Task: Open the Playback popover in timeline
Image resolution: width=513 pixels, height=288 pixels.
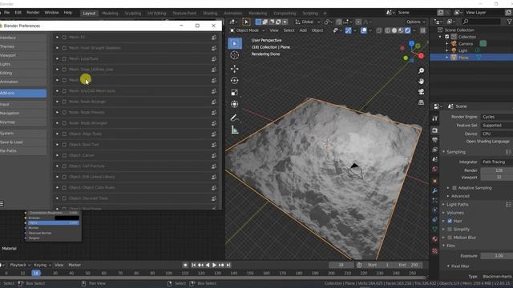Action: pos(19,265)
